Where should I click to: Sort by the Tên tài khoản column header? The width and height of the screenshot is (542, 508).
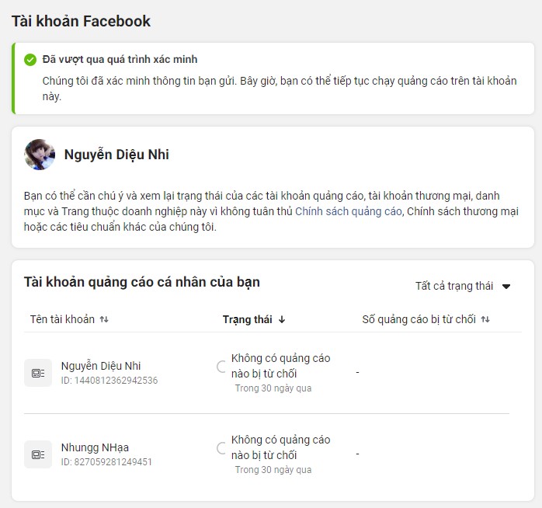click(x=62, y=319)
